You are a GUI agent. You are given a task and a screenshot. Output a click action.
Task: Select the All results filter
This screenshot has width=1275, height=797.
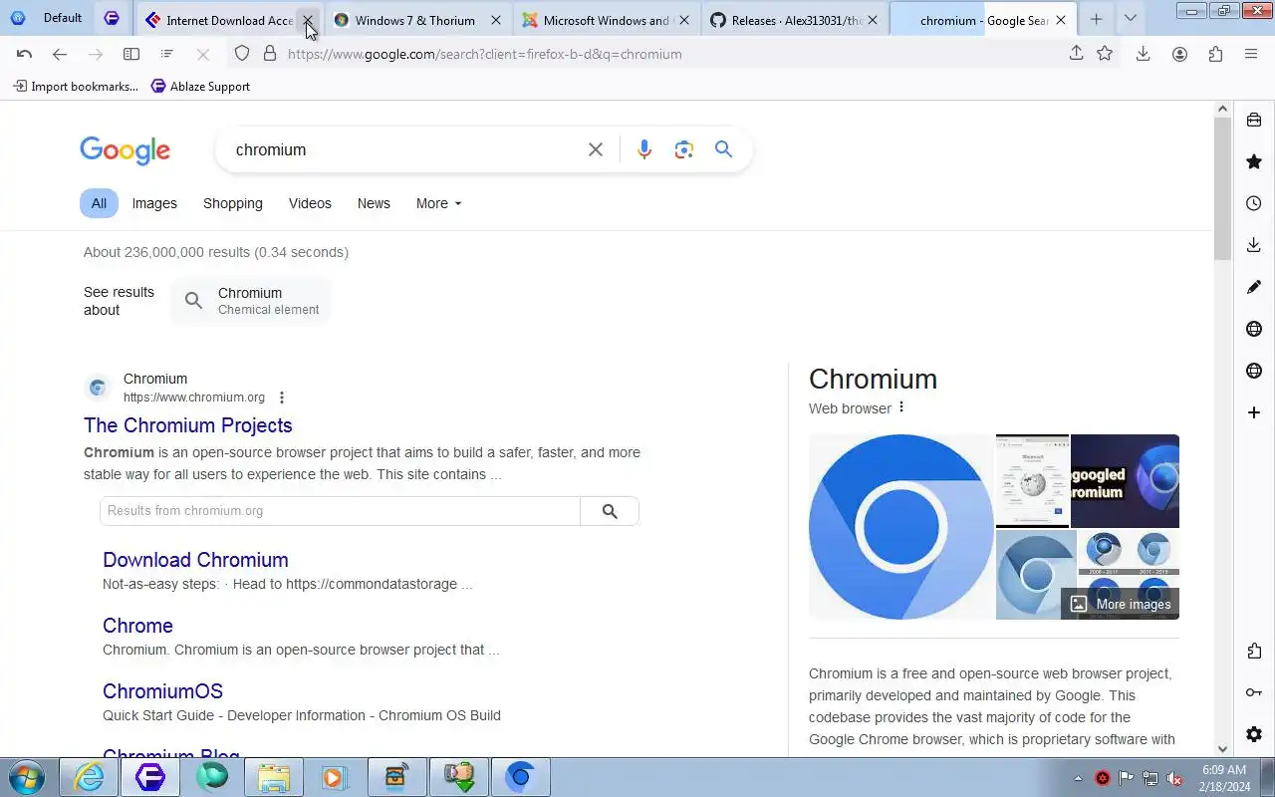click(99, 203)
